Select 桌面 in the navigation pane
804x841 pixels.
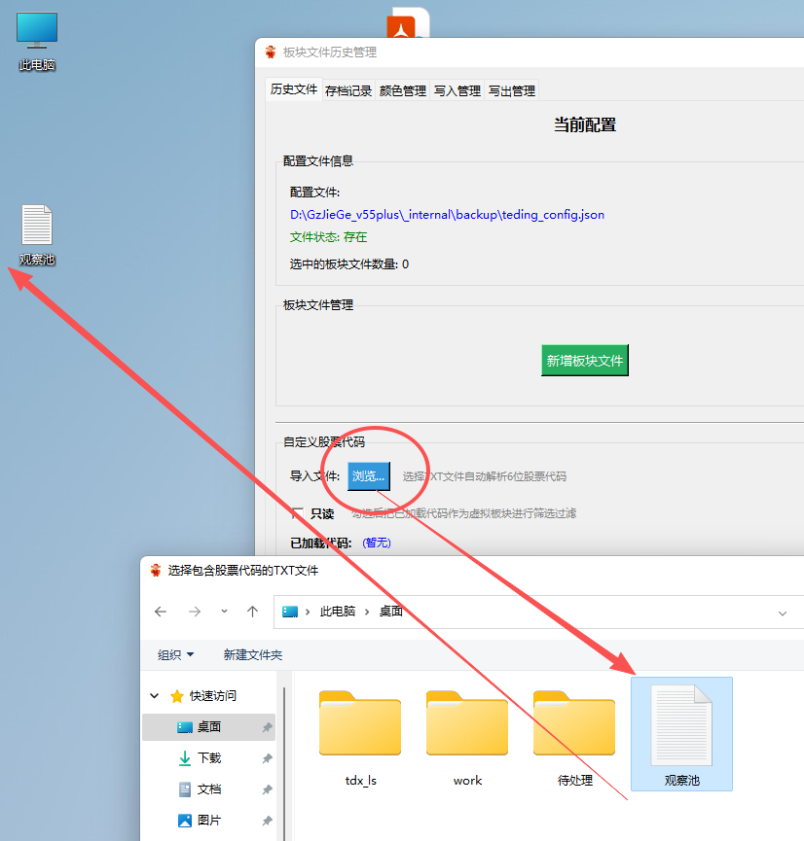click(208, 727)
